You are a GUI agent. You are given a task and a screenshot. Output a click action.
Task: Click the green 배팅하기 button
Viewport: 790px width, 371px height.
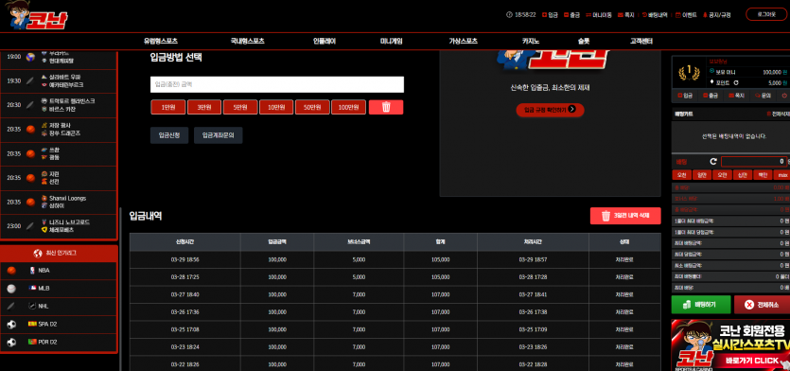pyautogui.click(x=701, y=305)
